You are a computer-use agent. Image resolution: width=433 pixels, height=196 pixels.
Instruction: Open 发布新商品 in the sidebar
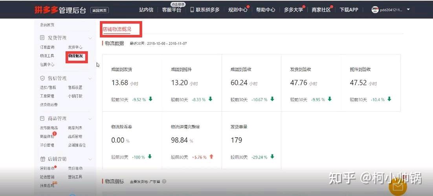coord(49,128)
